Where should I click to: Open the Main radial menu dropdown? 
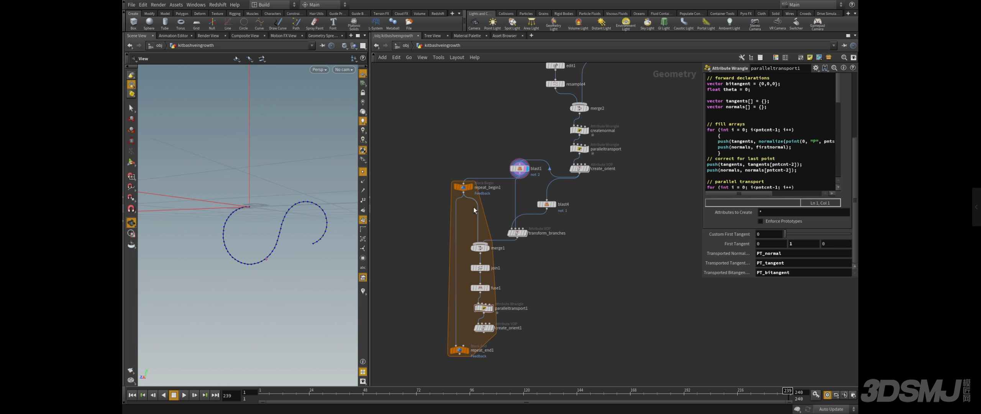pyautogui.click(x=324, y=5)
